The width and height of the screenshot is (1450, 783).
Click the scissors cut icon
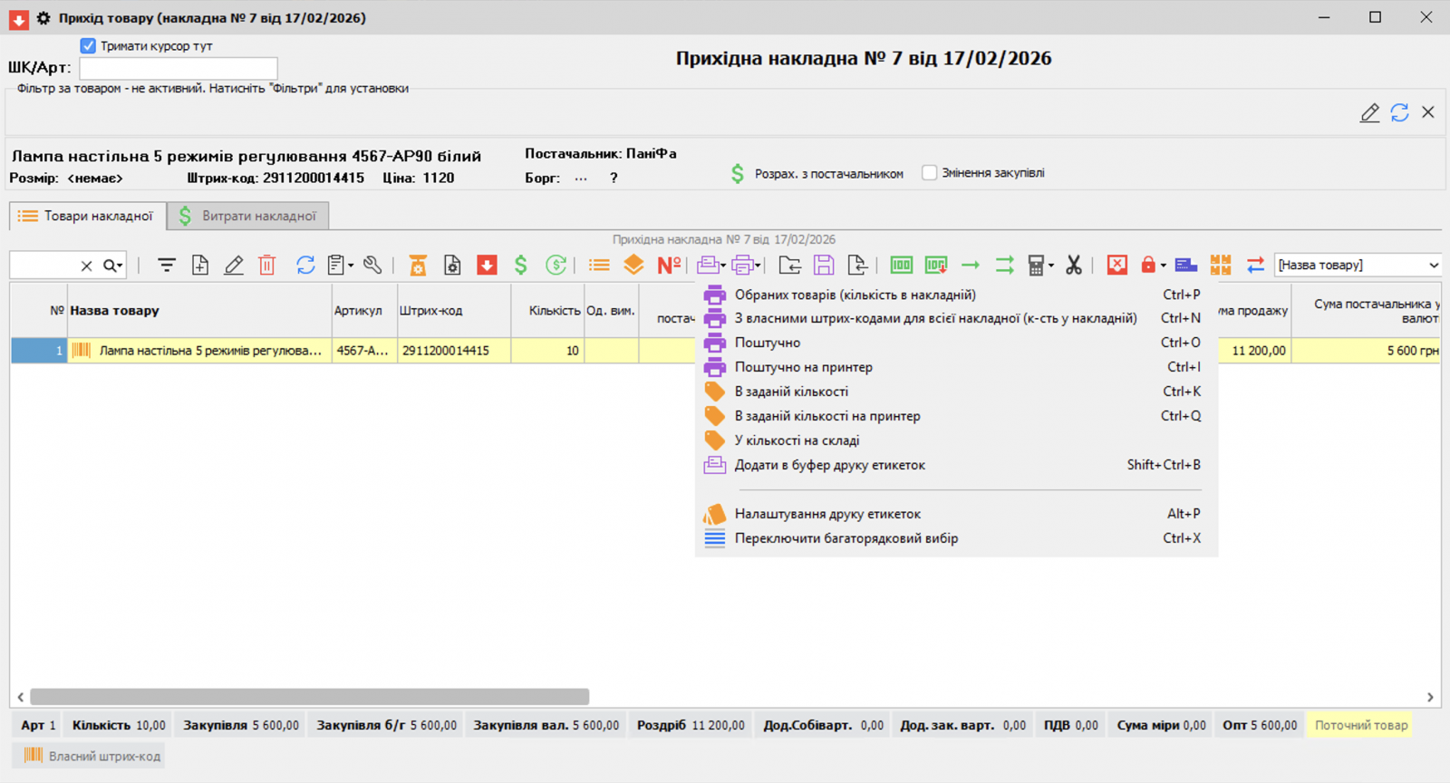1074,265
